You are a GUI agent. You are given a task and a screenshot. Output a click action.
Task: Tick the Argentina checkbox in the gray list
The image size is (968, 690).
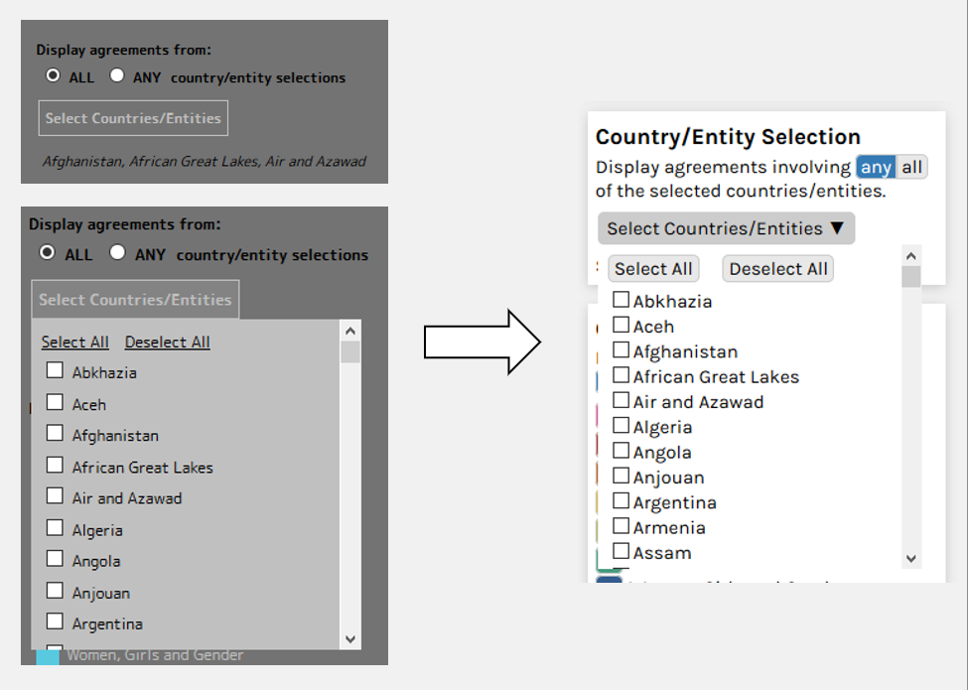[x=55, y=622]
